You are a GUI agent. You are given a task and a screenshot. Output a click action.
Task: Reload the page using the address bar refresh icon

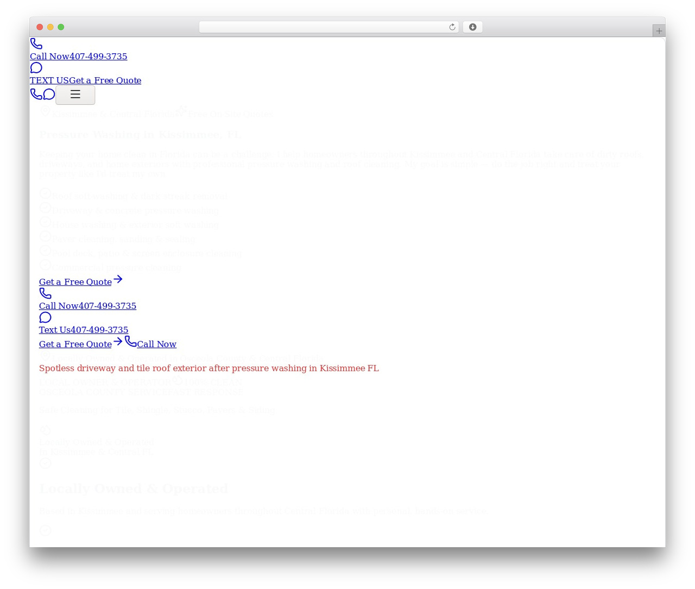(452, 27)
